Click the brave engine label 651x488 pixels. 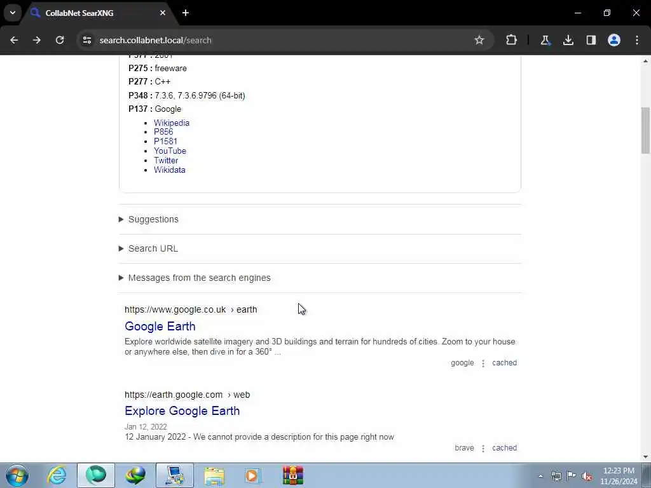tap(464, 448)
